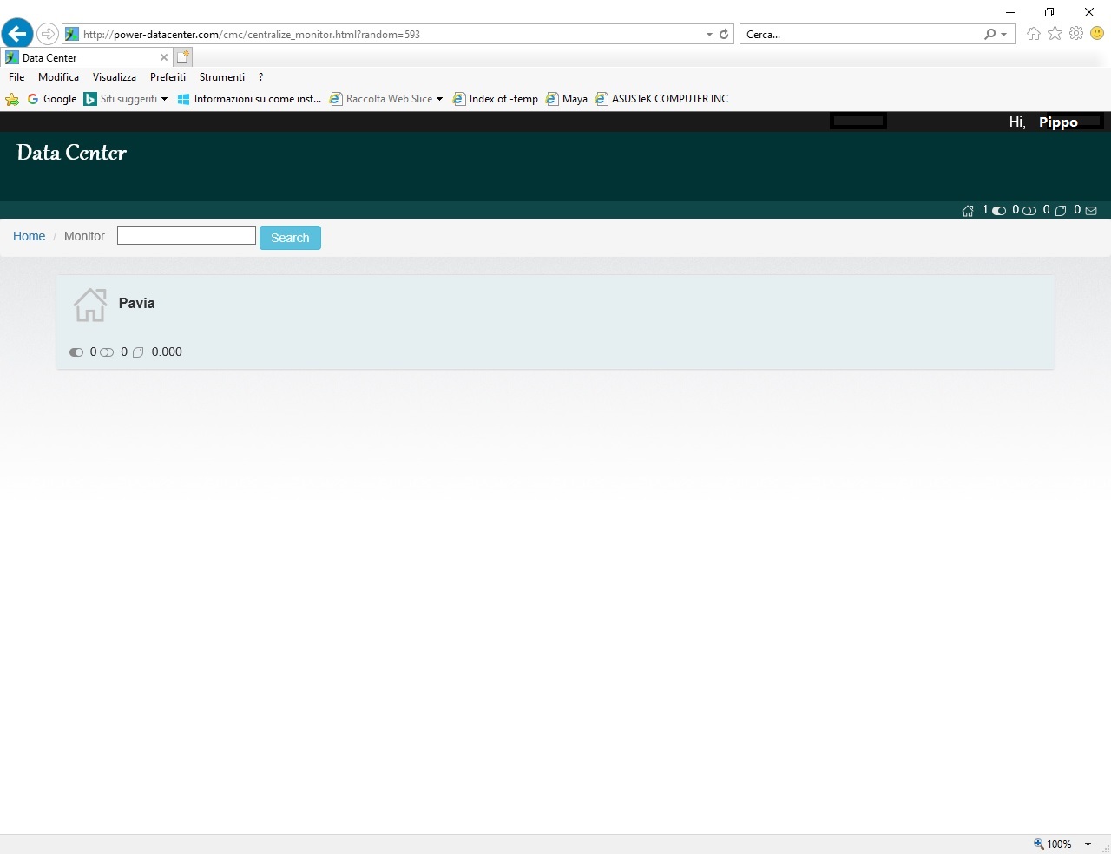Screen dimensions: 1111x854
Task: Expand the Raccolta Web Slice dropdown
Action: [439, 99]
